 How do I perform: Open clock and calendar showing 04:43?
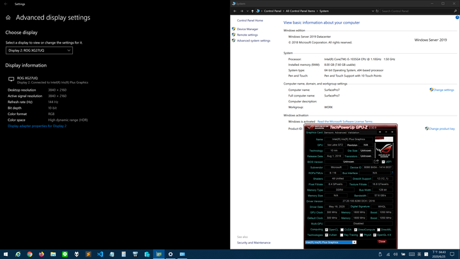(439, 255)
